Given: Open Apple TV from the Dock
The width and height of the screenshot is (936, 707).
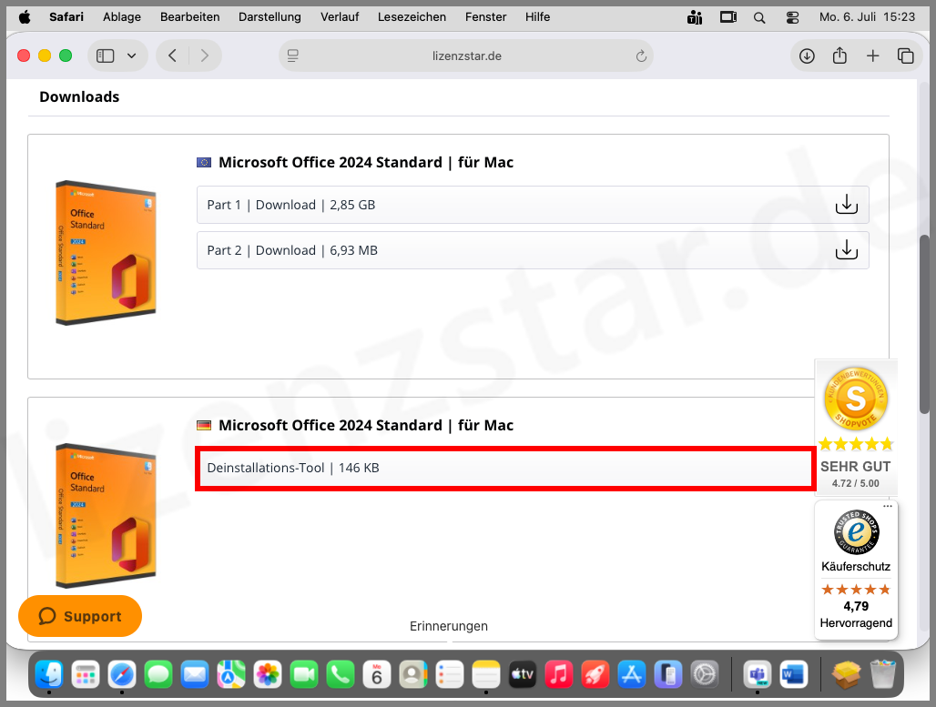Looking at the screenshot, I should [523, 675].
